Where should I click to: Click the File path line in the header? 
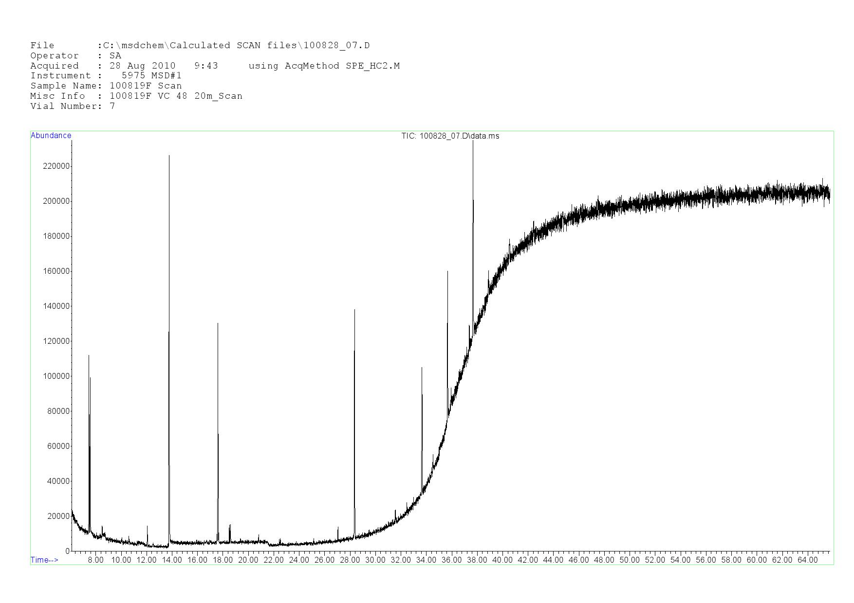point(200,46)
